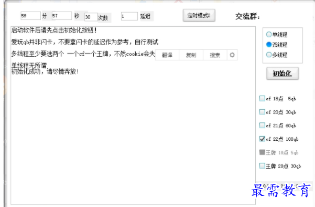
Task: Check the 王牌 20点 30qb checkbox
Action: point(262,165)
